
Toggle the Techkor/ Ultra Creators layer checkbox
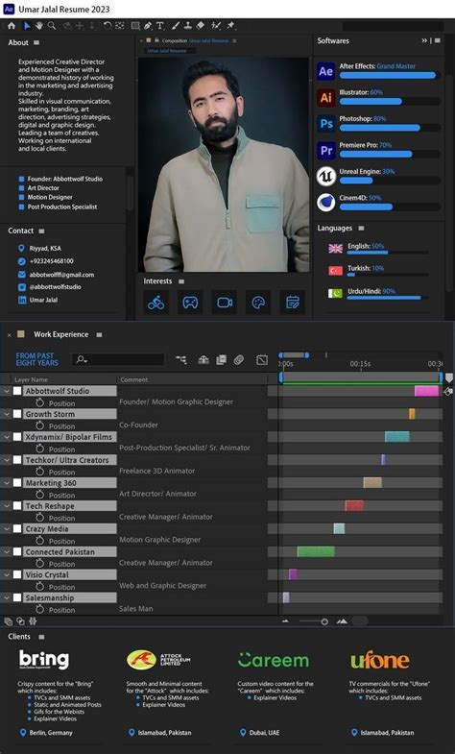point(17,460)
